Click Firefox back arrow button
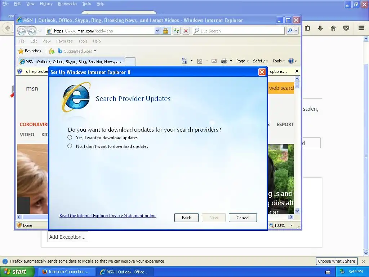This screenshot has width=369, height=277. pos(8,28)
